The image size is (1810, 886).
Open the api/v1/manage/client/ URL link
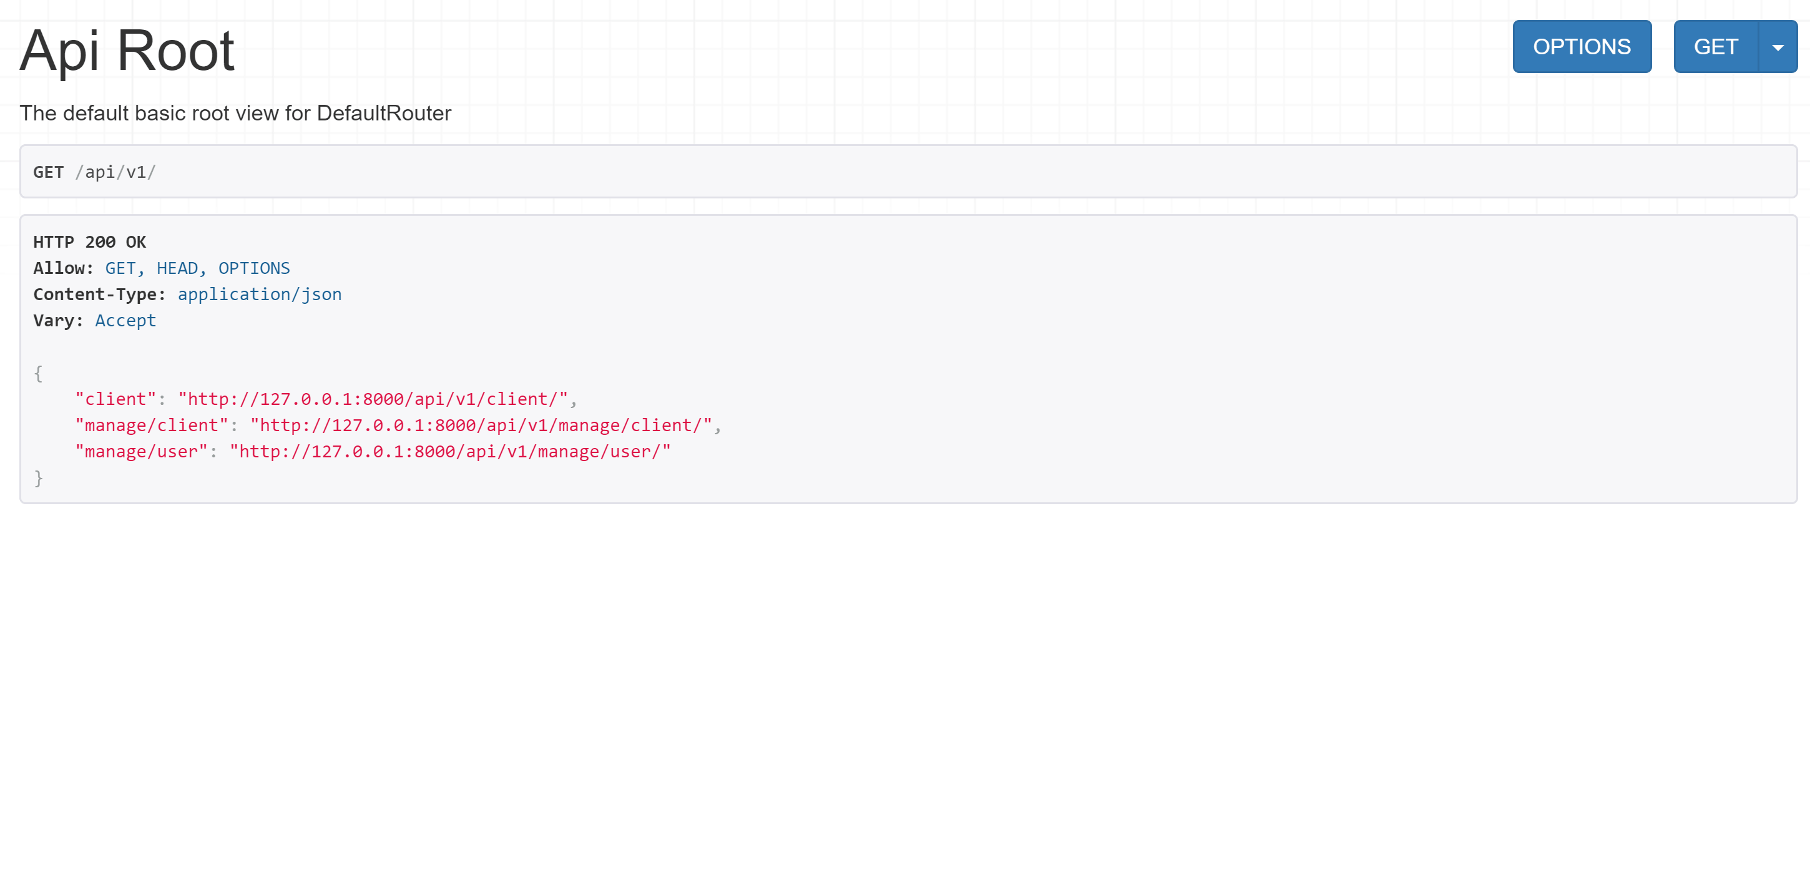481,425
